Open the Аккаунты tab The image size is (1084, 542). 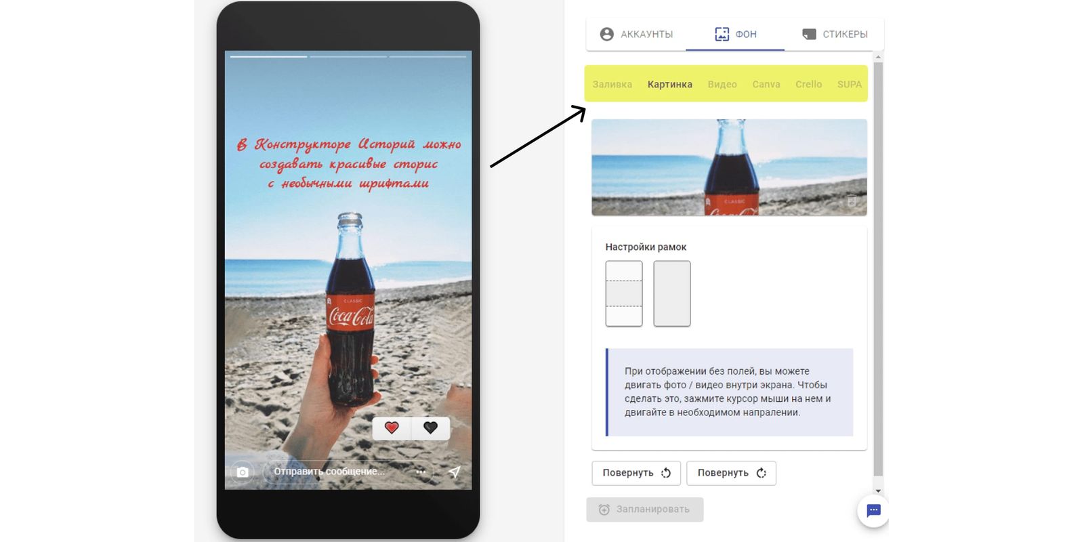click(x=636, y=34)
